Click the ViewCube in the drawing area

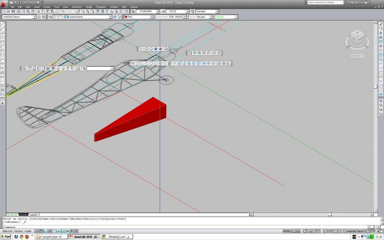coord(357,38)
